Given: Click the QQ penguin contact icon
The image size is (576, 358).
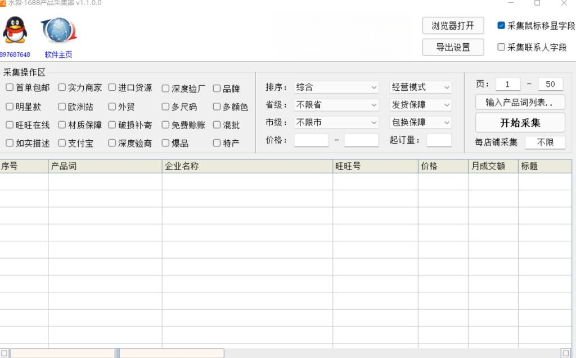Looking at the screenshot, I should pyautogui.click(x=15, y=31).
